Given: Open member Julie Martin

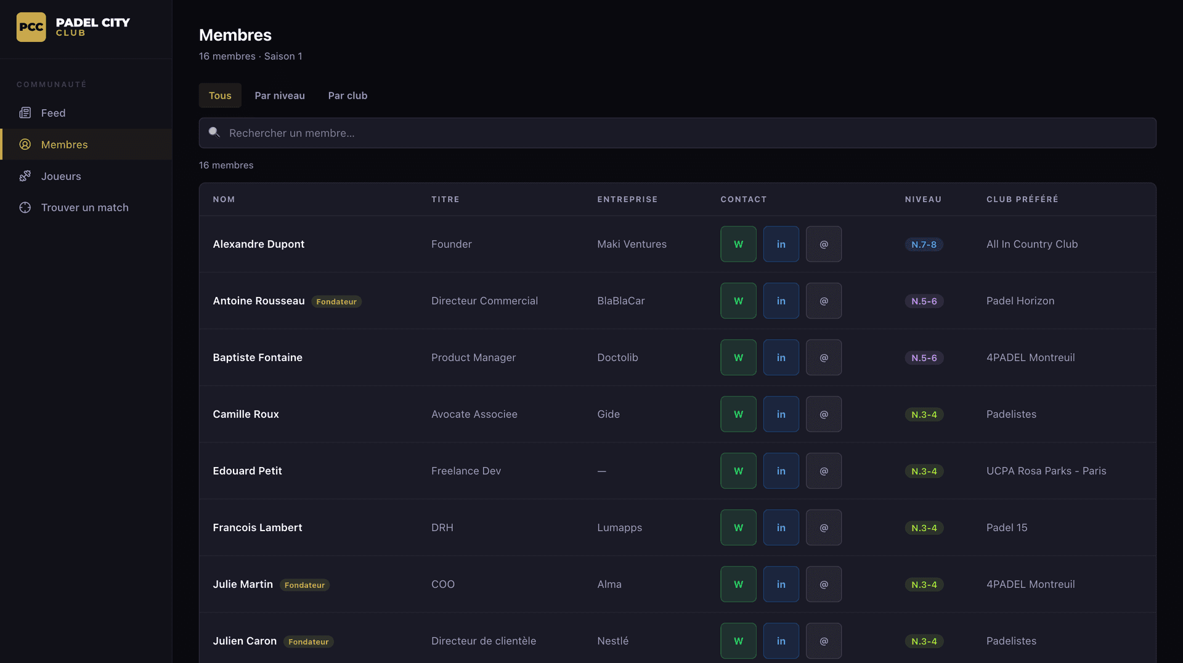Looking at the screenshot, I should tap(243, 584).
